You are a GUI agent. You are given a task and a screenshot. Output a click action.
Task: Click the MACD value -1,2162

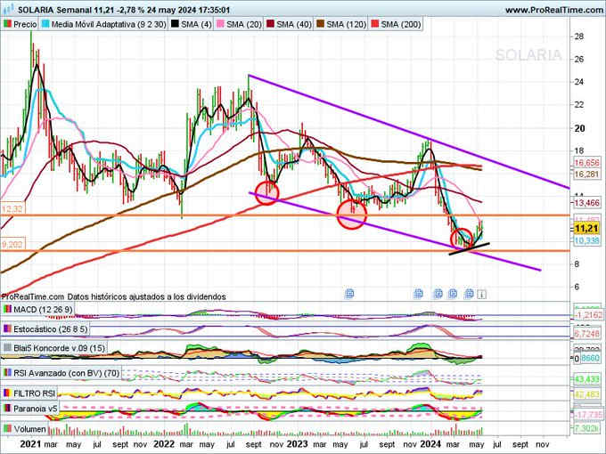pyautogui.click(x=588, y=315)
